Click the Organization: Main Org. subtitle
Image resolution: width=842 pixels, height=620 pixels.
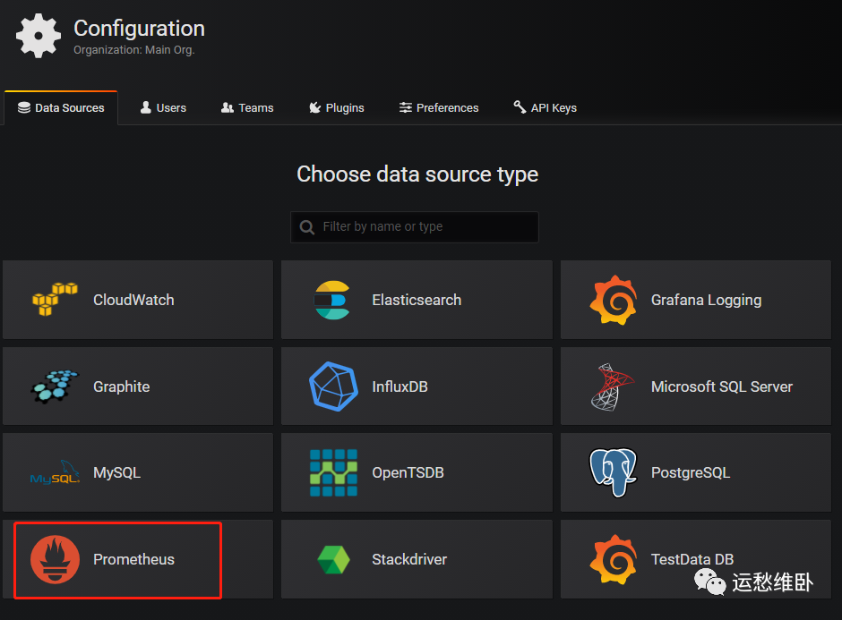click(x=134, y=50)
